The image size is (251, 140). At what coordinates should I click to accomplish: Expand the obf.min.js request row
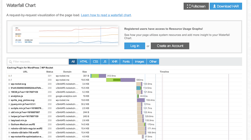9,112
